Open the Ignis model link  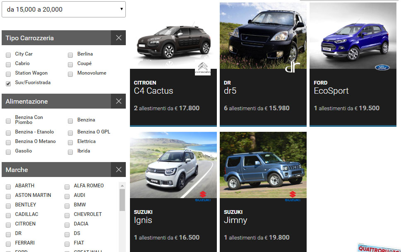tap(143, 220)
